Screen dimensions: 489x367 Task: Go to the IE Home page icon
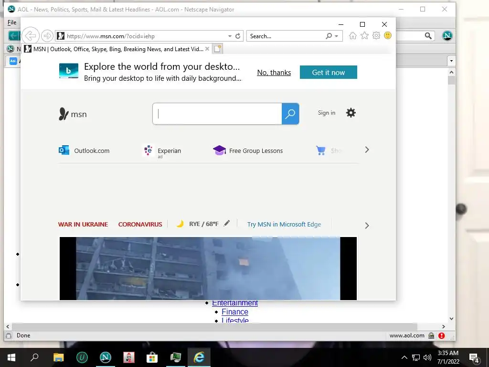click(x=353, y=35)
